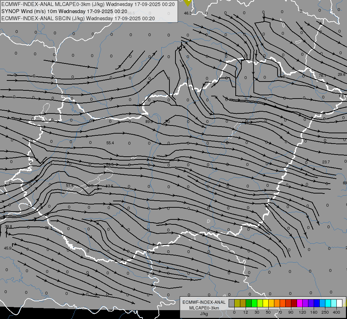The height and width of the screenshot is (319, 347).
Task: Click the olive yellow-green legend swatch above the 0 tick
Action: tap(237, 303)
